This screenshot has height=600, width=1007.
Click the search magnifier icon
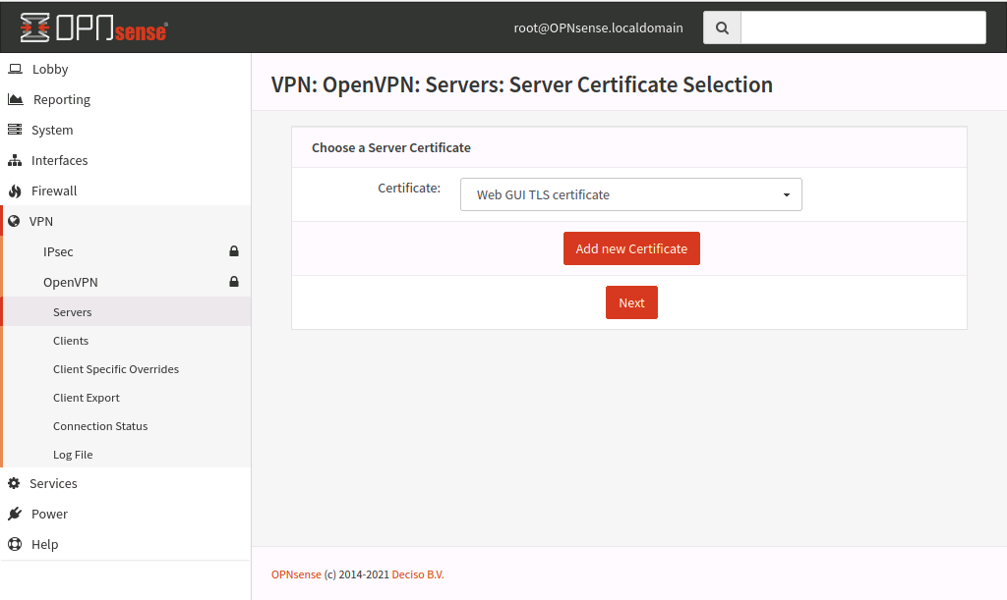[x=722, y=27]
